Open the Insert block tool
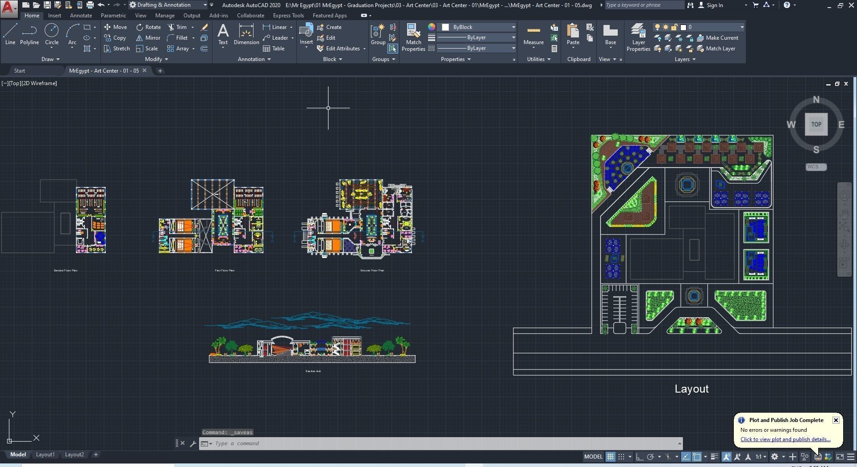The width and height of the screenshot is (857, 467). [x=306, y=35]
